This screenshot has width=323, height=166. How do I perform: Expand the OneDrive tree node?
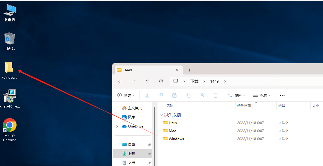point(117,126)
